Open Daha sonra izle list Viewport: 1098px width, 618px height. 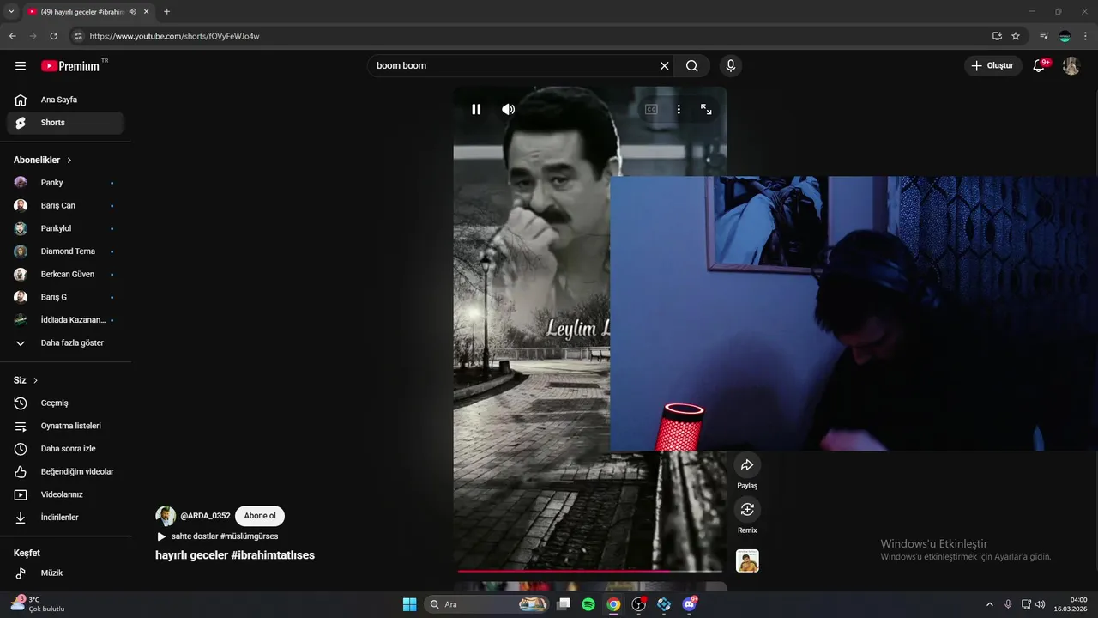65,449
